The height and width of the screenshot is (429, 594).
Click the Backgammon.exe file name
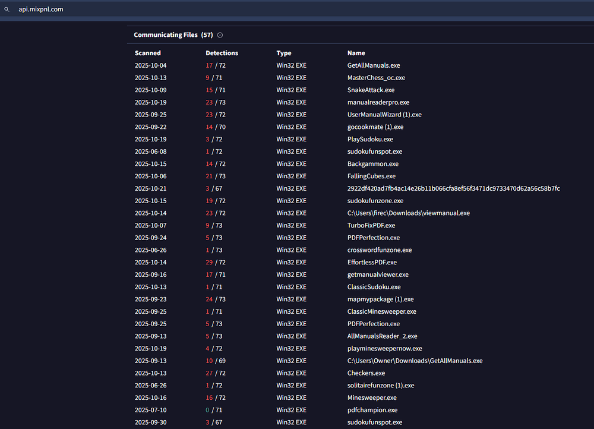click(x=372, y=164)
